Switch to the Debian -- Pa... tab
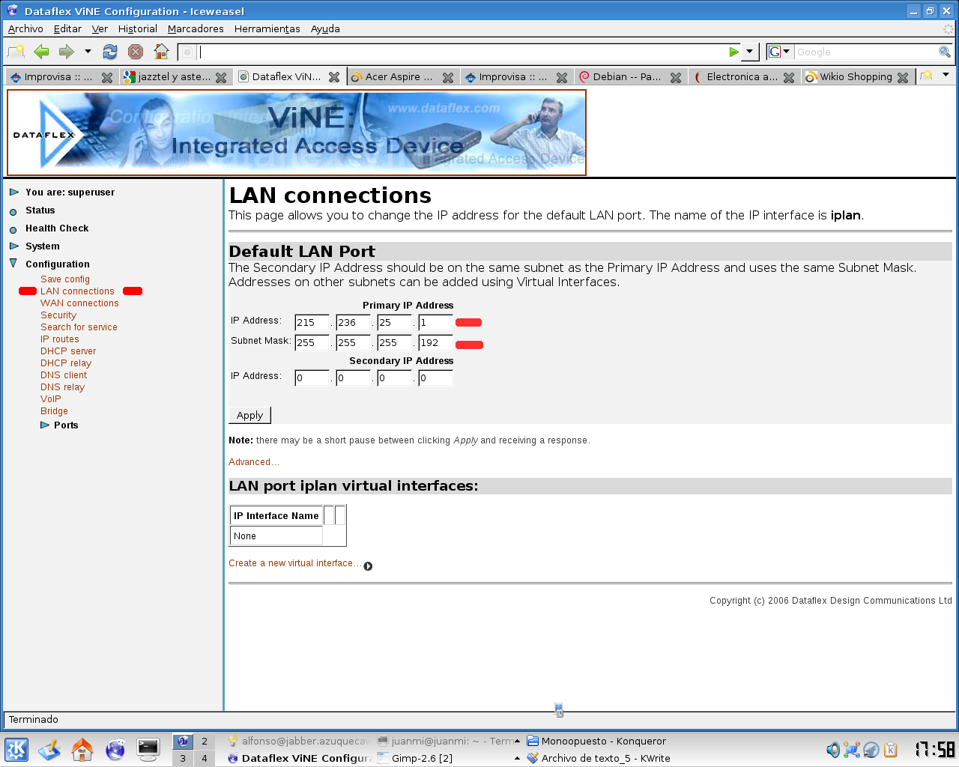This screenshot has width=959, height=767. tap(620, 76)
